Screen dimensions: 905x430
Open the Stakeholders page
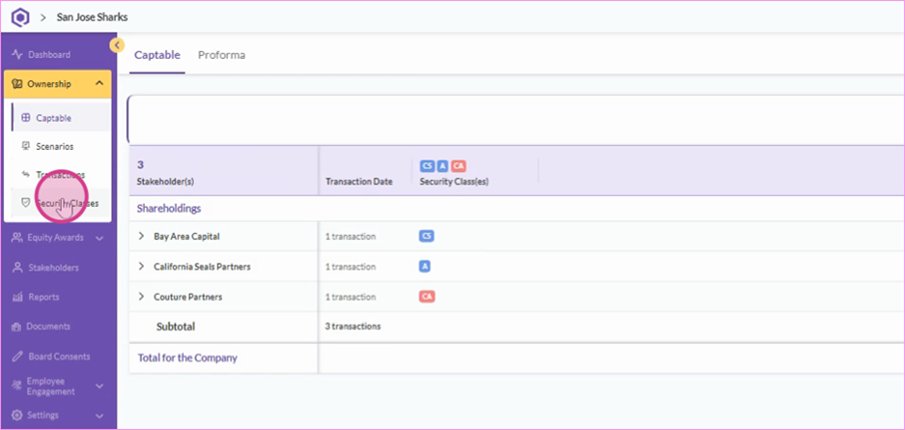[54, 268]
